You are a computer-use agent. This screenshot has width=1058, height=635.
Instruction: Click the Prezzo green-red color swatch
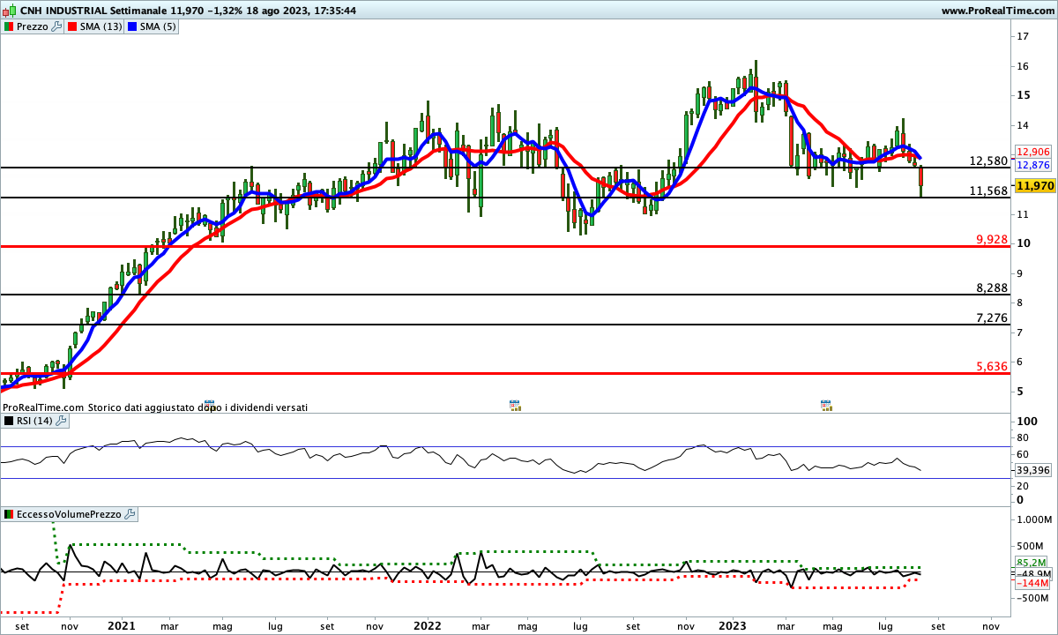9,26
